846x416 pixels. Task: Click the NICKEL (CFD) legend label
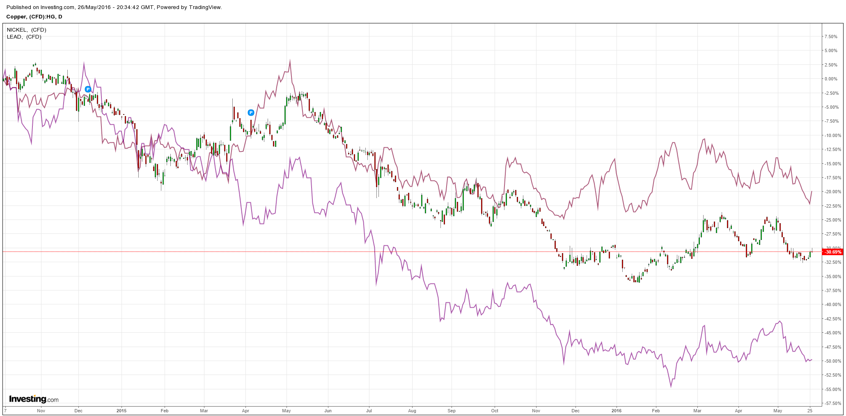[x=27, y=30]
